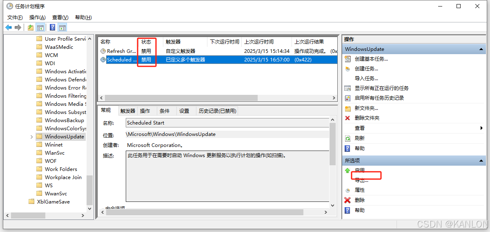
Task: Open the 操作(A) menu
Action: click(x=37, y=17)
